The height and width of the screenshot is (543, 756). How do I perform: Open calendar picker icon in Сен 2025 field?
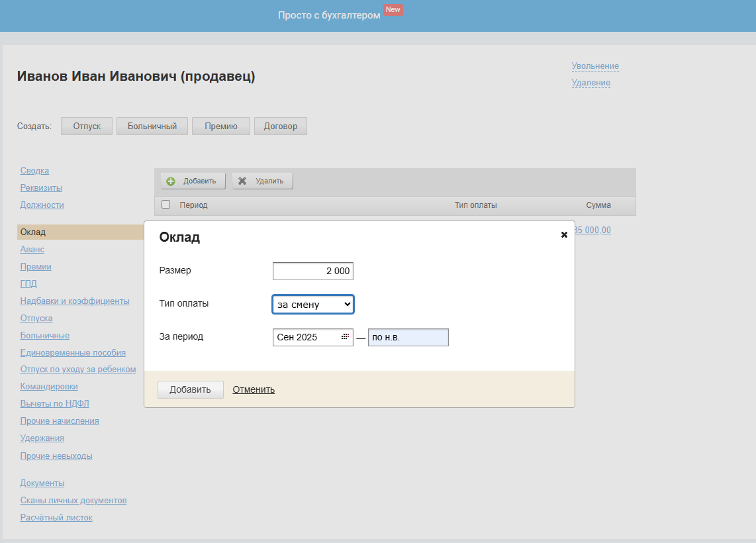(x=345, y=337)
